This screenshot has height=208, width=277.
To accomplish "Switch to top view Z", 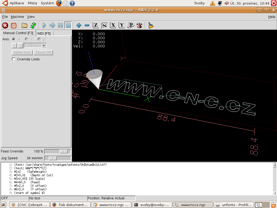I will [x=95, y=25].
